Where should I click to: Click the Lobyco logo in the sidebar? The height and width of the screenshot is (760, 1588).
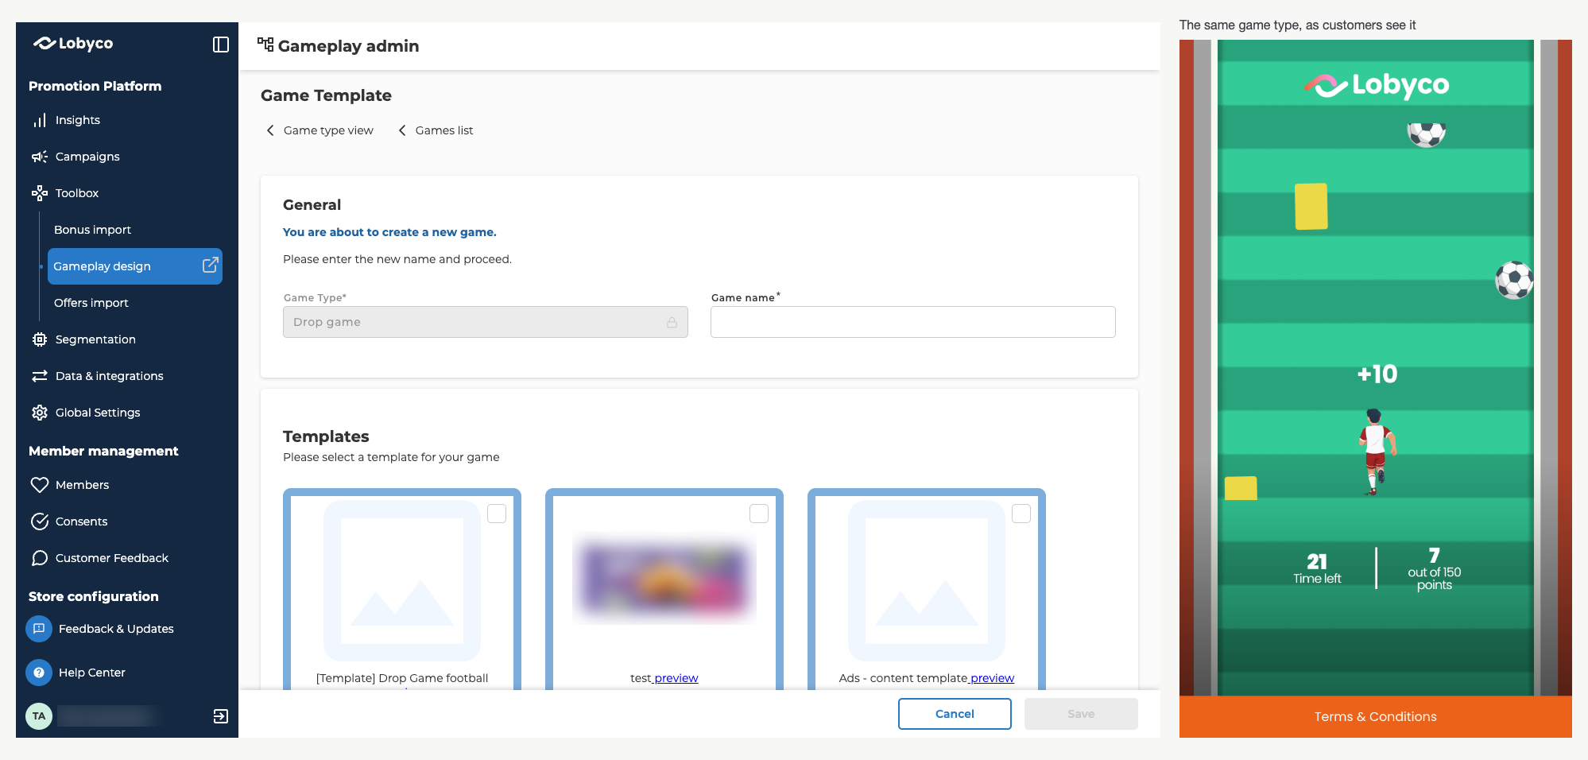pyautogui.click(x=73, y=44)
